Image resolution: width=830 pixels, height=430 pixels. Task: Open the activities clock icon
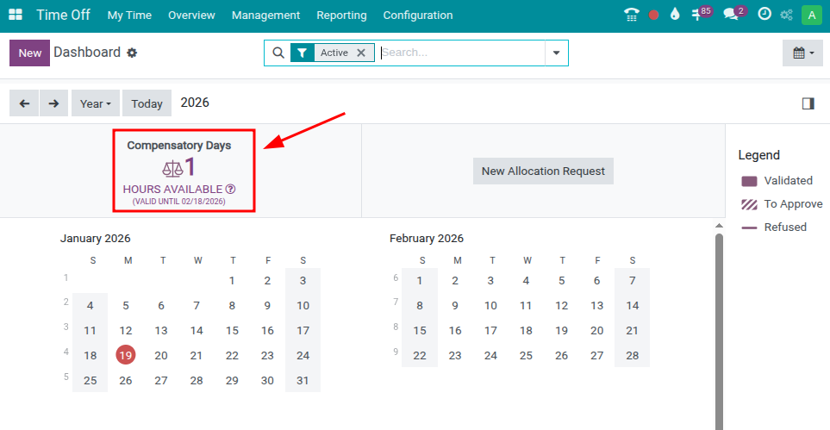(x=764, y=15)
